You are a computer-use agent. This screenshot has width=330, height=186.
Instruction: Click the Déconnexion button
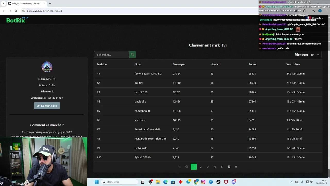pos(47,106)
